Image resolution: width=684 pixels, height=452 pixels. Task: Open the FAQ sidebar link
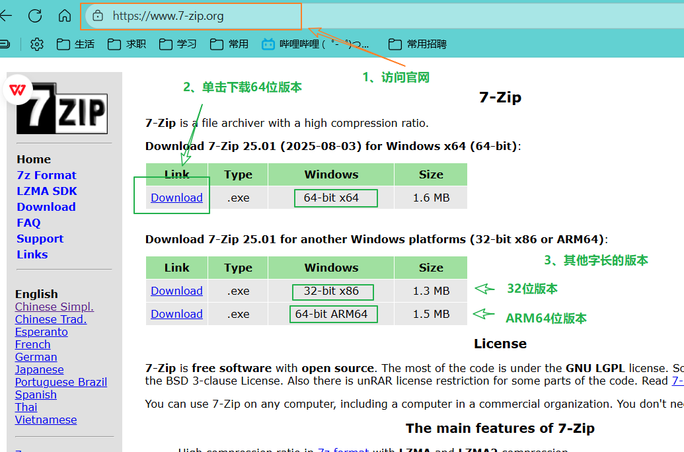click(28, 223)
